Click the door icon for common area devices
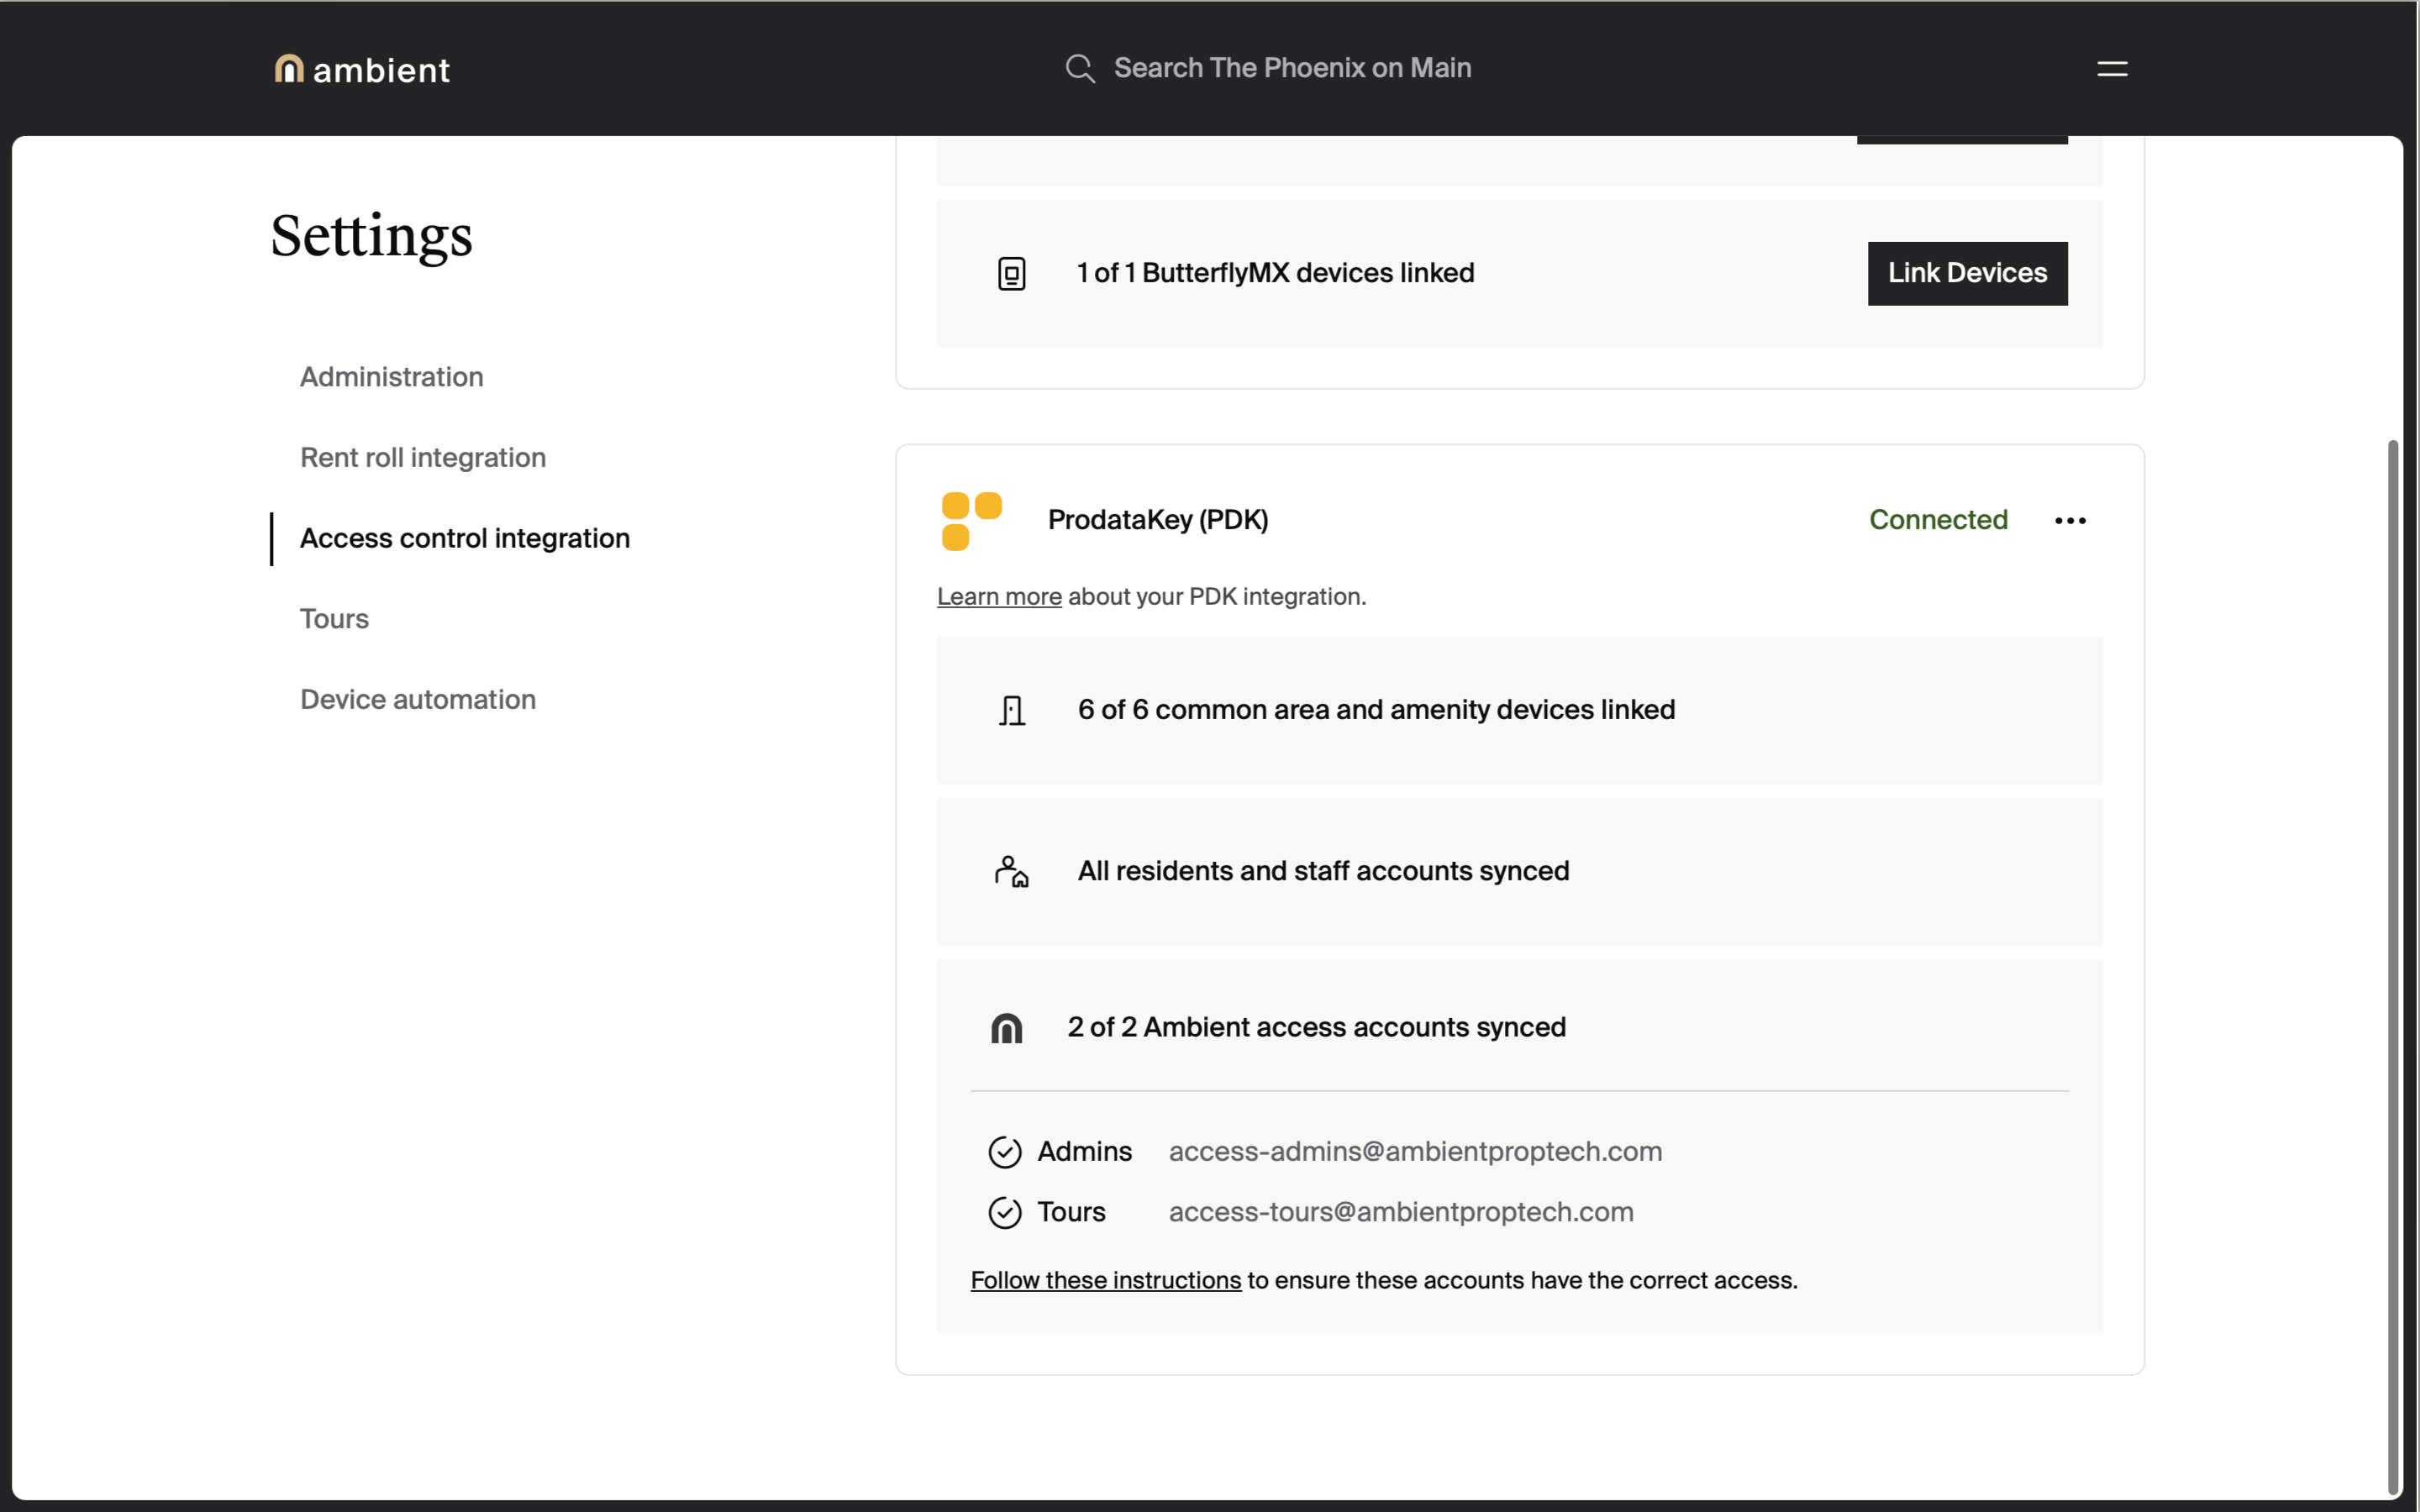 point(1012,711)
